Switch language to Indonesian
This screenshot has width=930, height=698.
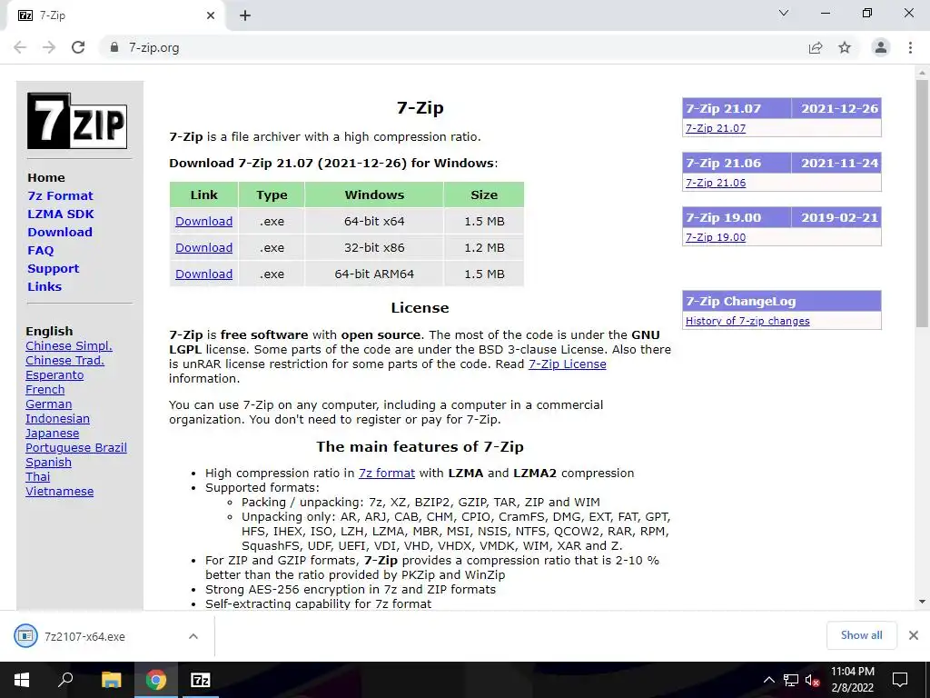pos(57,418)
